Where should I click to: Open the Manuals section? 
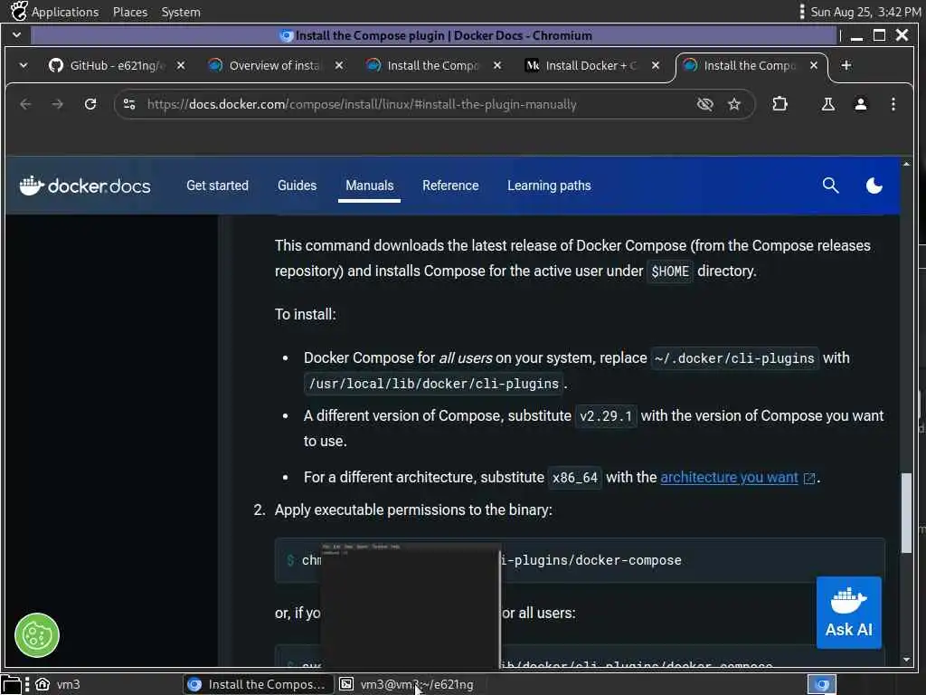point(370,186)
